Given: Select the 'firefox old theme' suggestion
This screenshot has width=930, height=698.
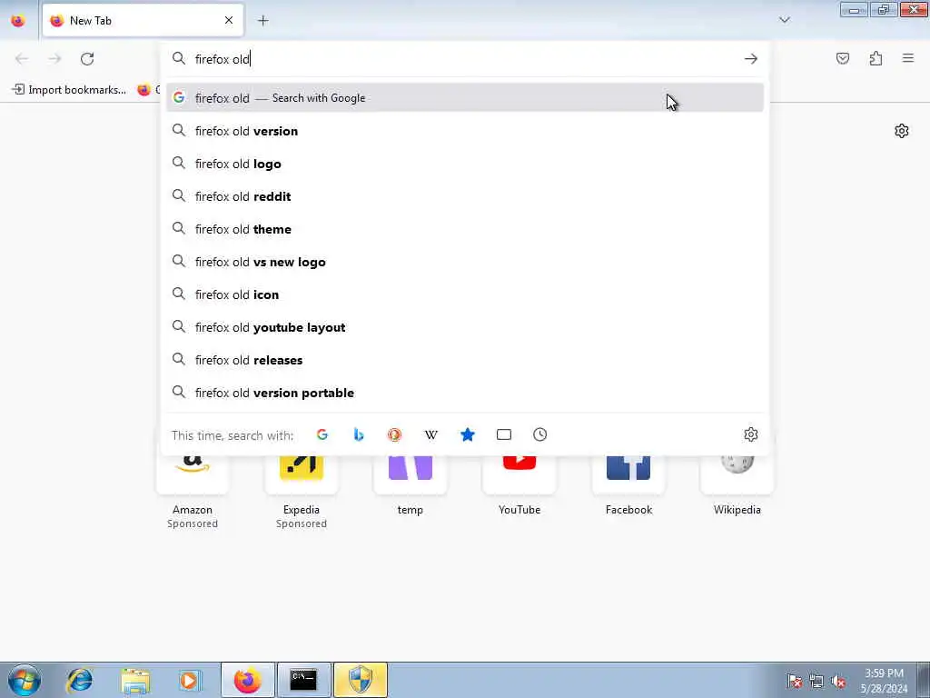Looking at the screenshot, I should point(465,228).
